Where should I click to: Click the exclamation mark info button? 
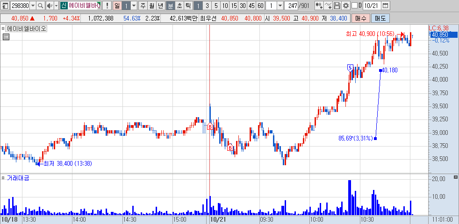107,6
